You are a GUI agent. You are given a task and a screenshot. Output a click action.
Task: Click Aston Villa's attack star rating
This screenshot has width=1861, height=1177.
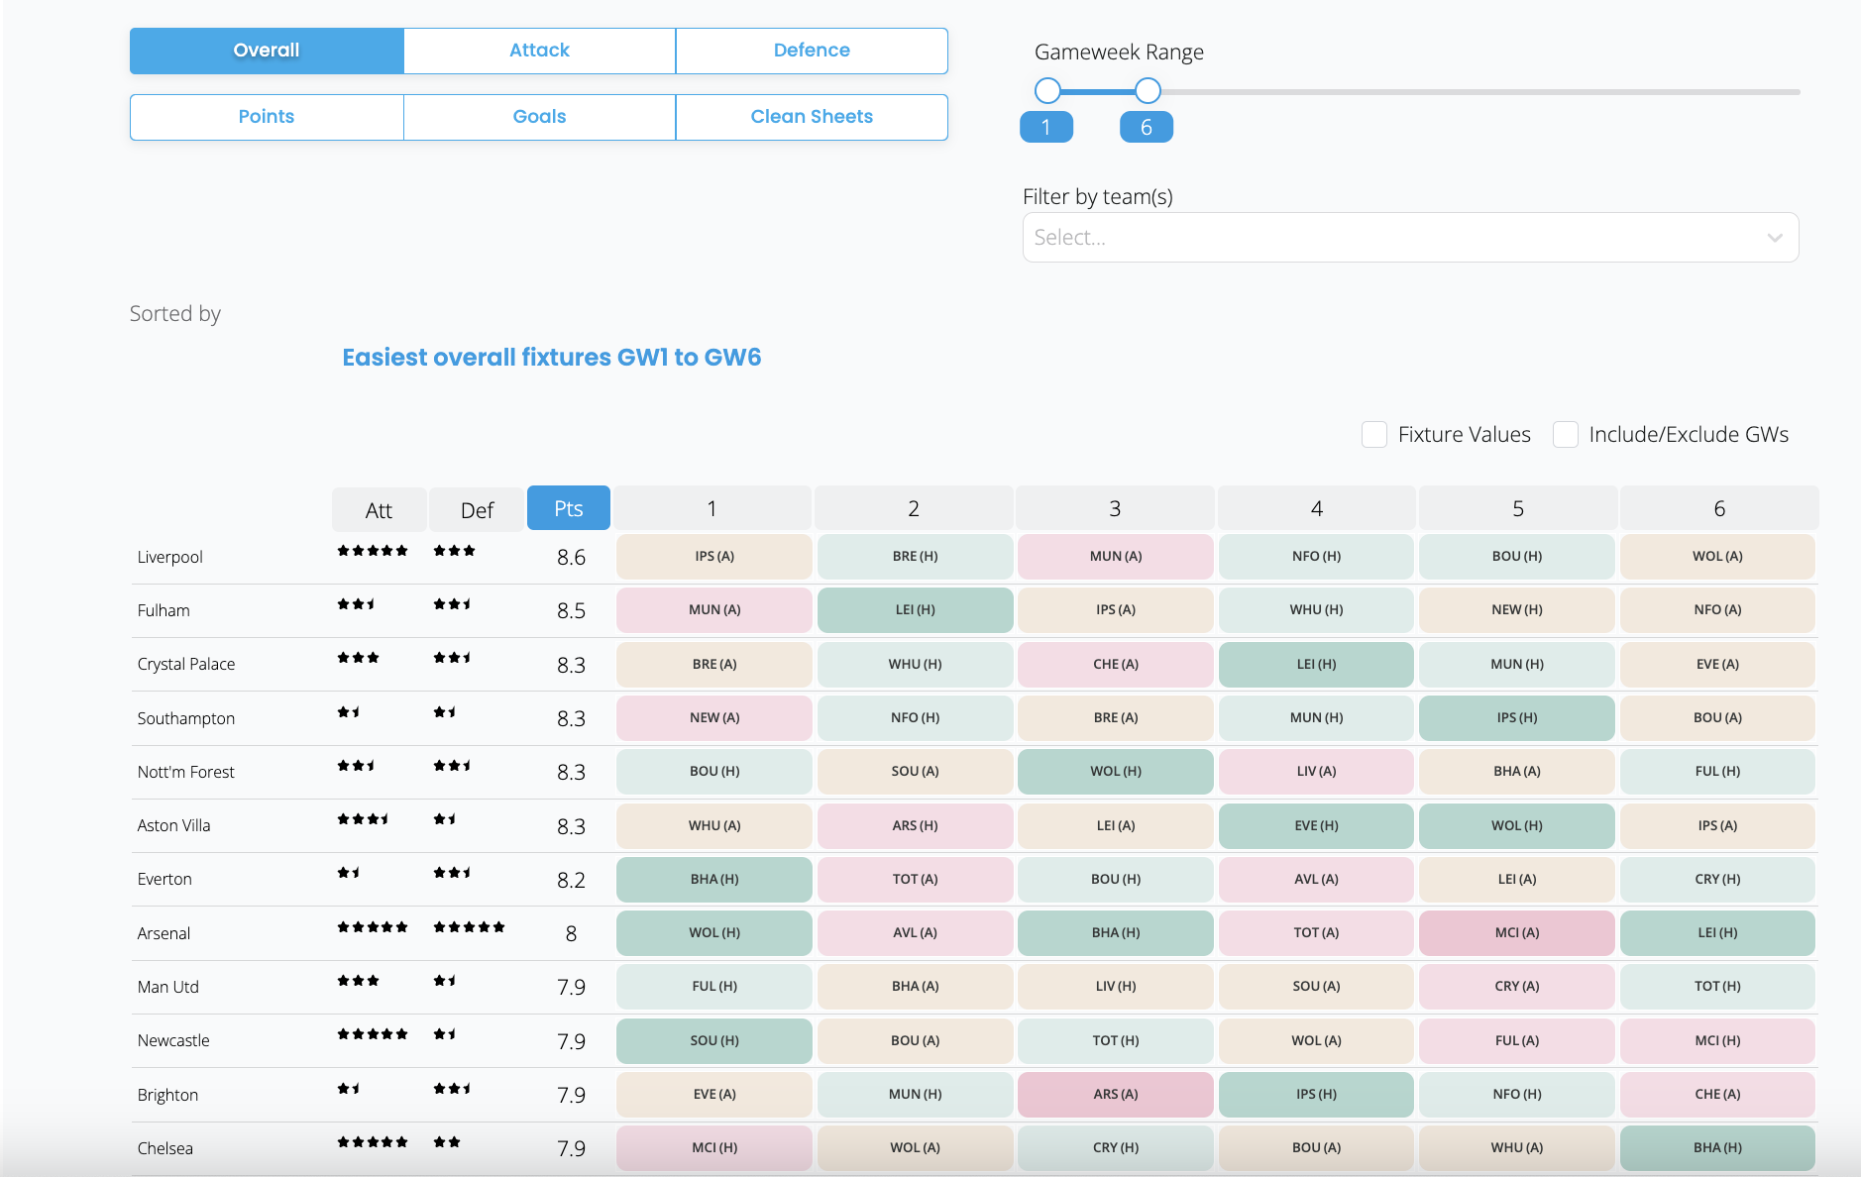click(363, 819)
